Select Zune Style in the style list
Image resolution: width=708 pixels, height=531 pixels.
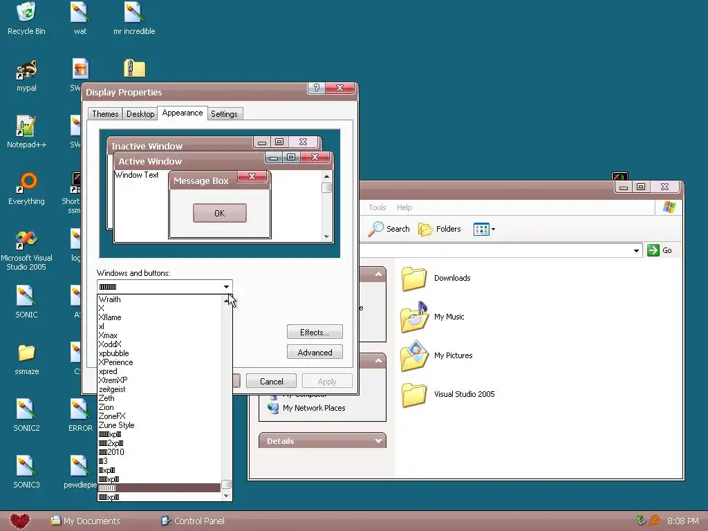coord(159,425)
